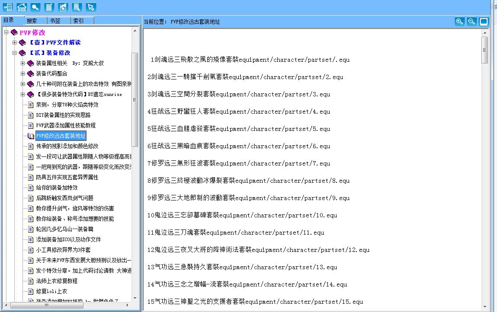
Task: Collapse the 【貳】装备修改 node
Action: coord(15,53)
